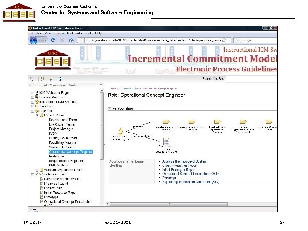
Task: Open the Help menu
Action: click(98, 33)
